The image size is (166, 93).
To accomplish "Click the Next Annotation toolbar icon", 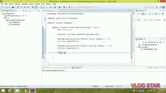I will pyautogui.click(x=80, y=7).
